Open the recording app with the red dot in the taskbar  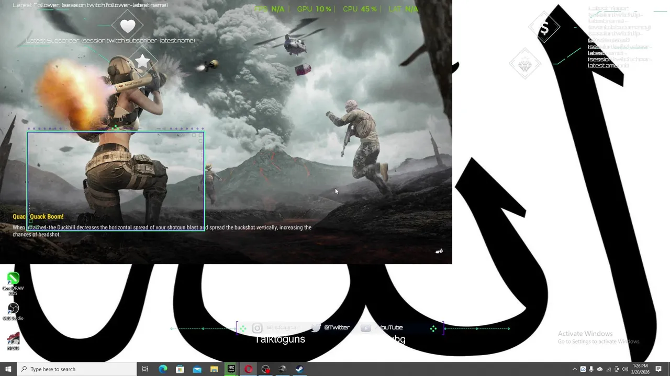[x=266, y=369]
